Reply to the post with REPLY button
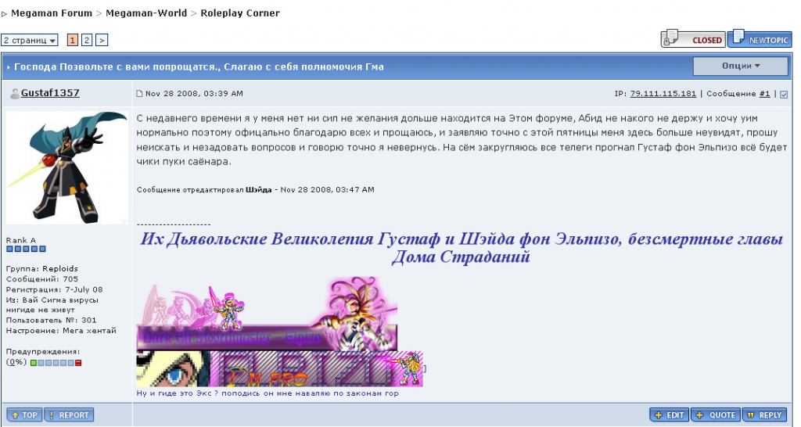The image size is (801, 427). coord(764,415)
